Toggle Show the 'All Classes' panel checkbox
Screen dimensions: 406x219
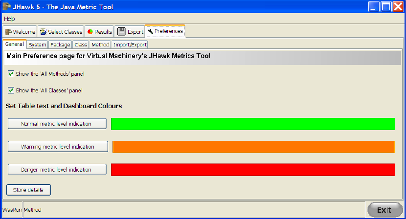coord(11,90)
